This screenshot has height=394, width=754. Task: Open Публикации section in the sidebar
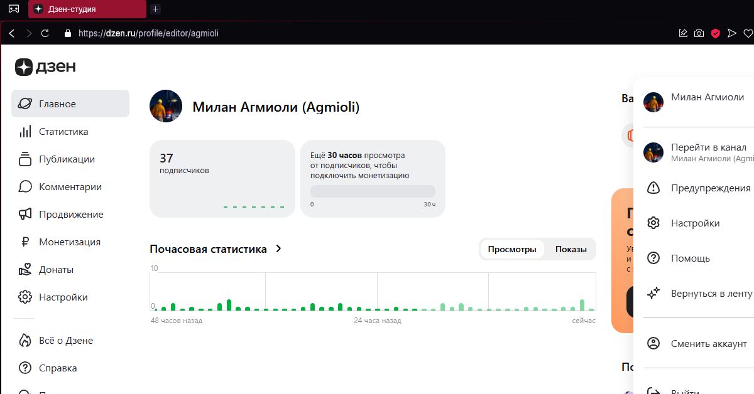click(x=66, y=159)
